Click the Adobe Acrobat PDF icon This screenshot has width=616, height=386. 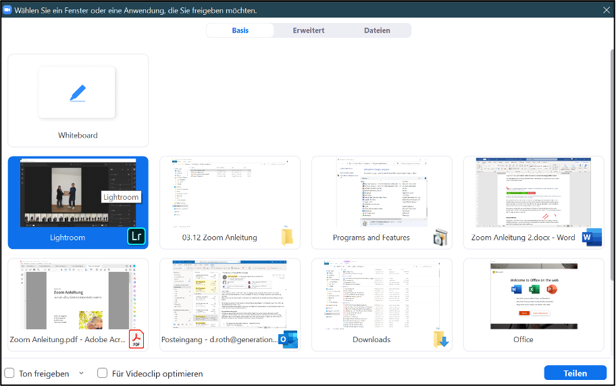137,339
